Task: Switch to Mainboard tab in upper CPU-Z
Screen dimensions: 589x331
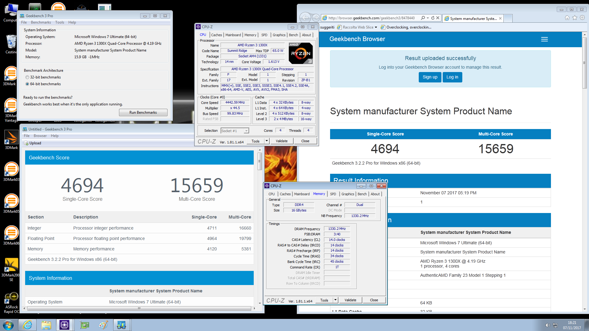Action: tap(233, 35)
